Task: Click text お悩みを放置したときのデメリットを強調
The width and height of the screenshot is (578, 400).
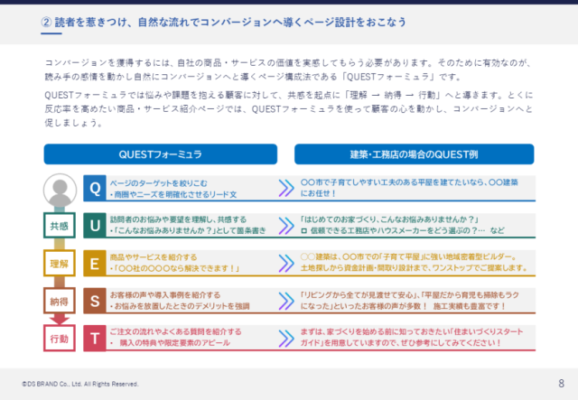Action: coord(182,306)
